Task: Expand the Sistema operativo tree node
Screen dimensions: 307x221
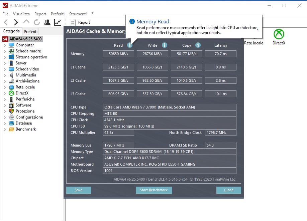Action: pyautogui.click(x=5, y=57)
